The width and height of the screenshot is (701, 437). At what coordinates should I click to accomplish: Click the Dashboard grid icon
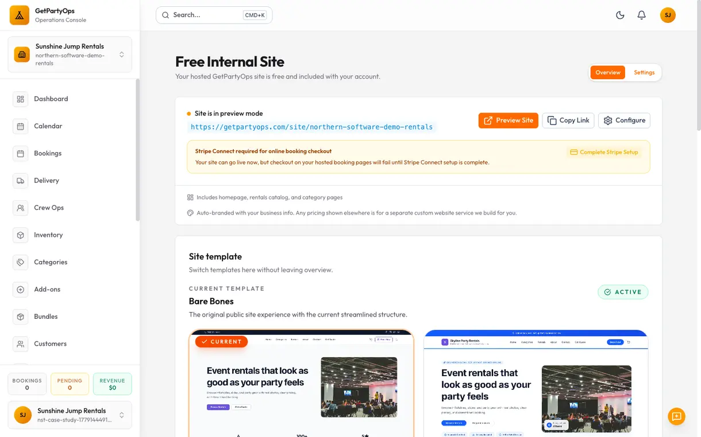coord(21,99)
